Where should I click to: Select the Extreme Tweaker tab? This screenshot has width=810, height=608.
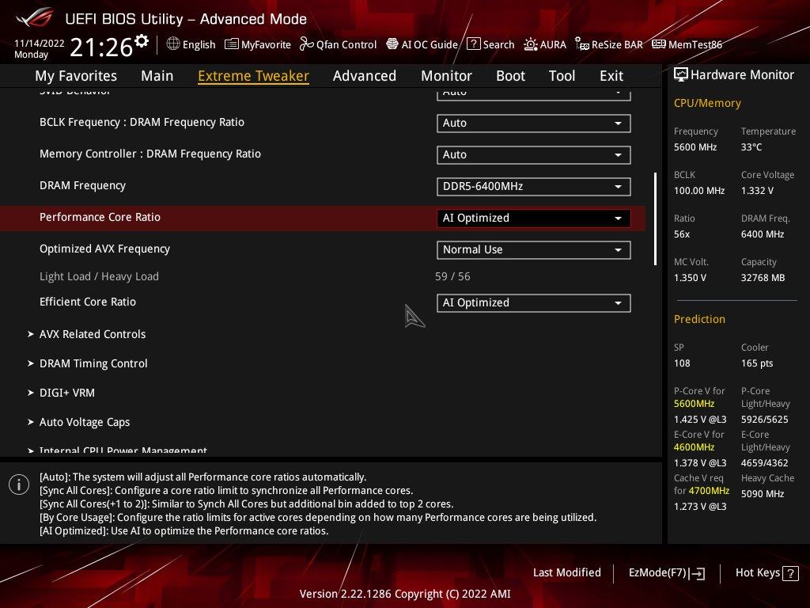[253, 76]
